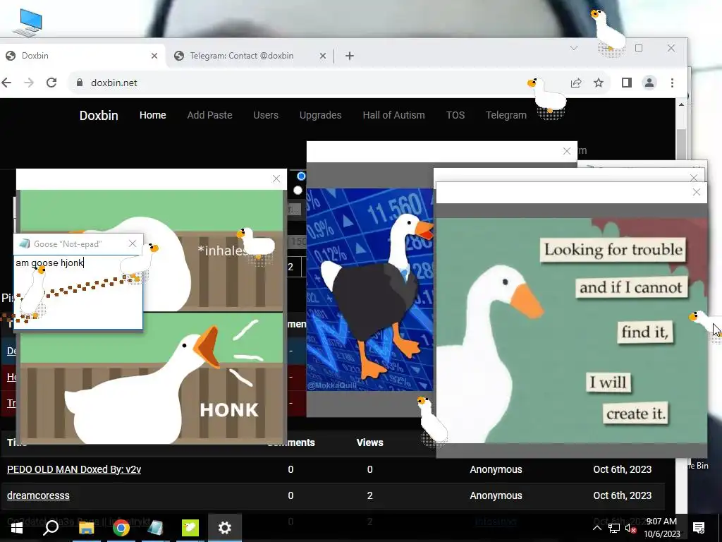
Task: Close the Doxbin tab
Action: point(154,56)
